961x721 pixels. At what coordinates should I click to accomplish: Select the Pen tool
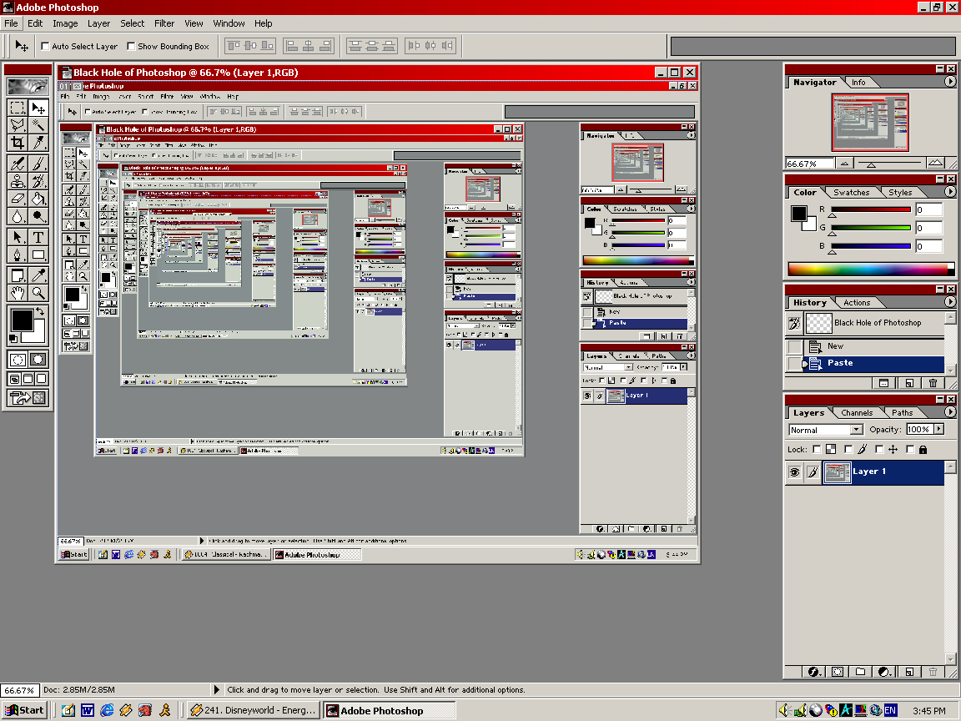pos(18,255)
